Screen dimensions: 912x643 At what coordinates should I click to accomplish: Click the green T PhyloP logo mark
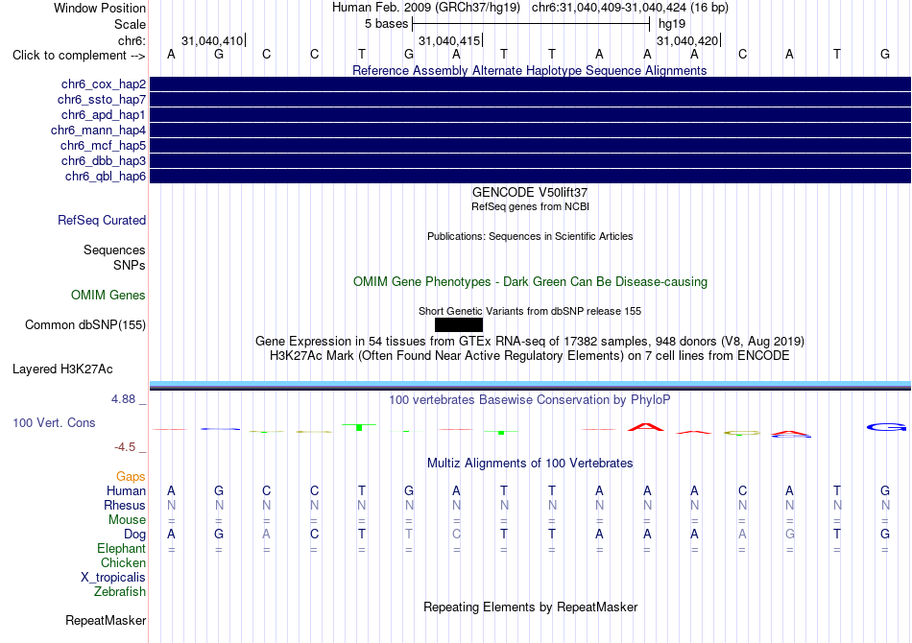tap(359, 427)
